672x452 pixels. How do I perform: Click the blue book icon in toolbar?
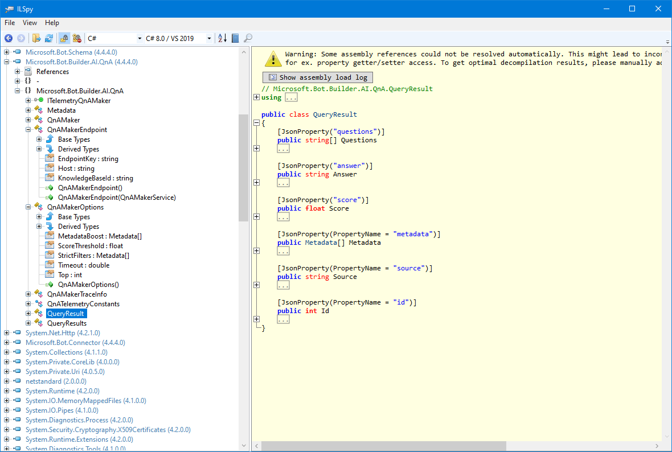pyautogui.click(x=235, y=38)
